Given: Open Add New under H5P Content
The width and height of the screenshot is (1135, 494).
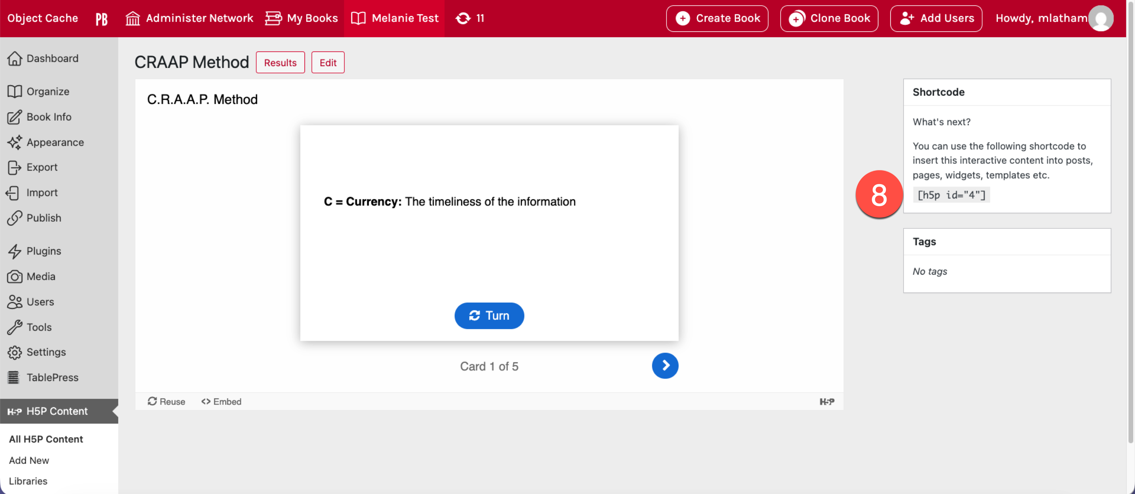Looking at the screenshot, I should point(29,460).
